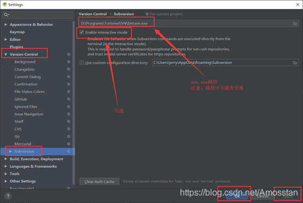Click project-level icon beside Git
The image size is (303, 203).
[x=68, y=136]
